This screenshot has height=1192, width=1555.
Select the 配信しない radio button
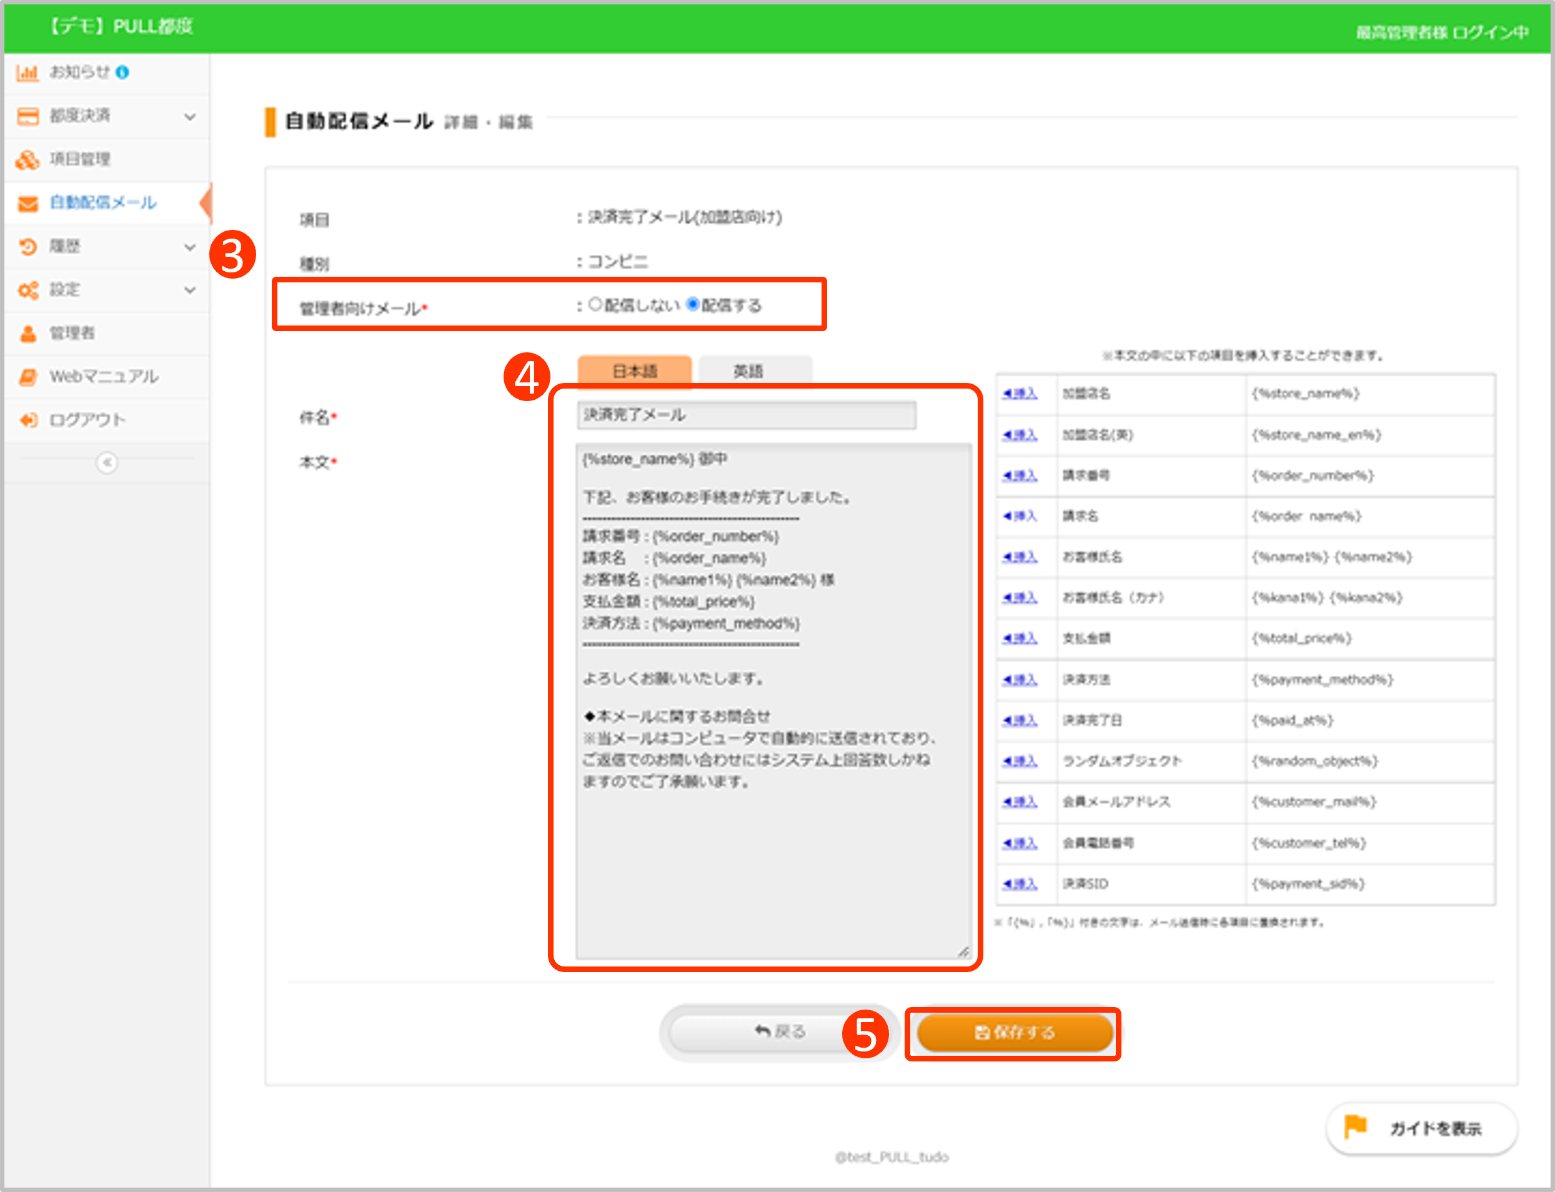595,304
